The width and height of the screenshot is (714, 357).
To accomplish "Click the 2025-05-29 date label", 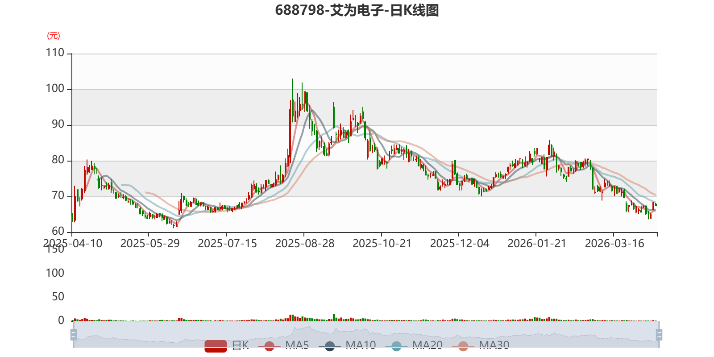I will click(150, 244).
